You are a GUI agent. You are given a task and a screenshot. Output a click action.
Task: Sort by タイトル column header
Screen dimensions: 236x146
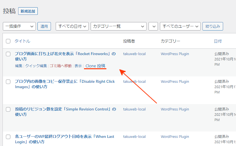pyautogui.click(x=22, y=41)
